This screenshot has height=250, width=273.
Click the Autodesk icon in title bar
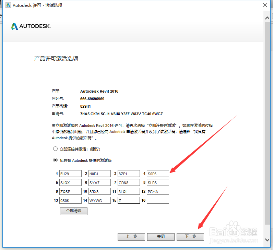[8, 5]
